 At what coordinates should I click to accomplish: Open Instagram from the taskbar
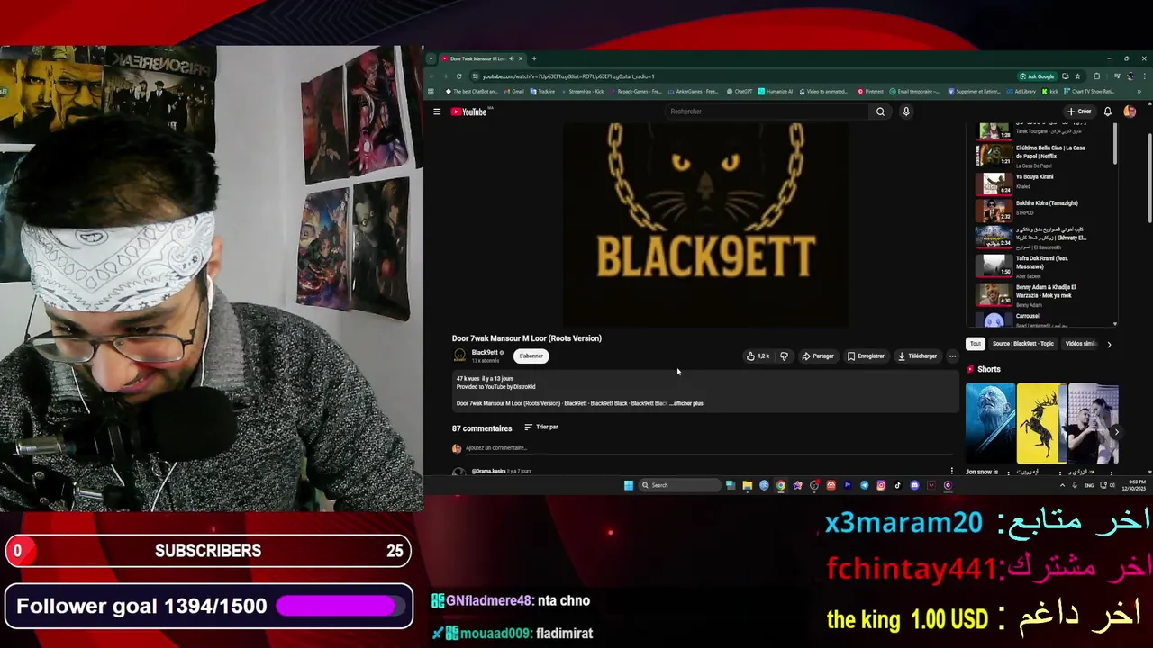(x=881, y=485)
